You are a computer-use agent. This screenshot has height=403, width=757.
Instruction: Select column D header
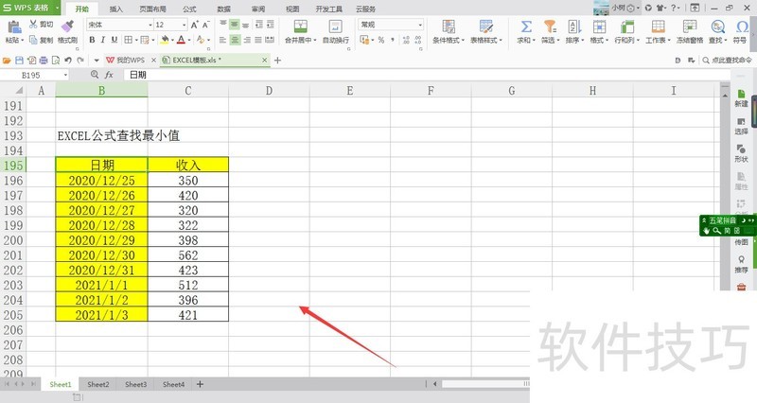269,90
